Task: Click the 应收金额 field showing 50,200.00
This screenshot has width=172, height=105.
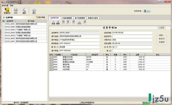Action: 132,43
